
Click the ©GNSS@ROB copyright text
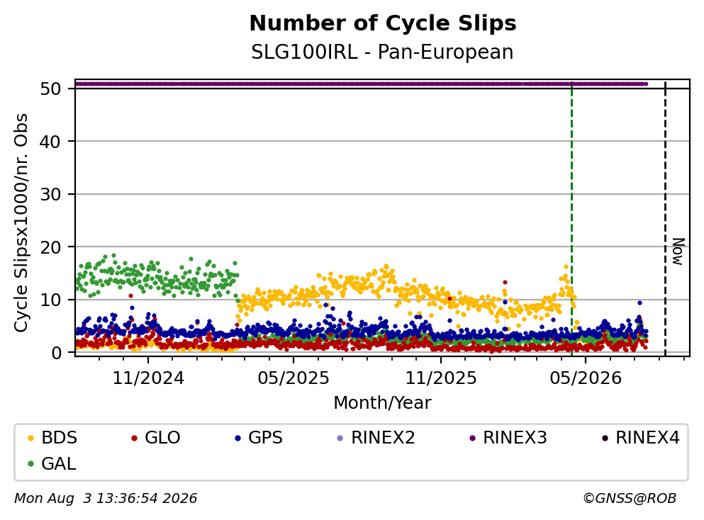click(630, 499)
